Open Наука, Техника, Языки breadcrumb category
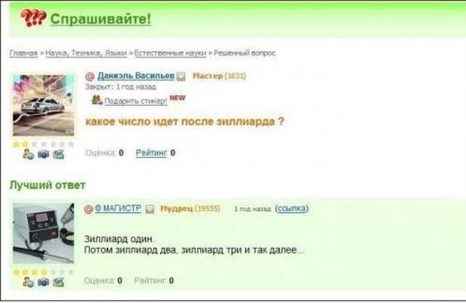Image resolution: width=466 pixels, height=303 pixels. 86,53
